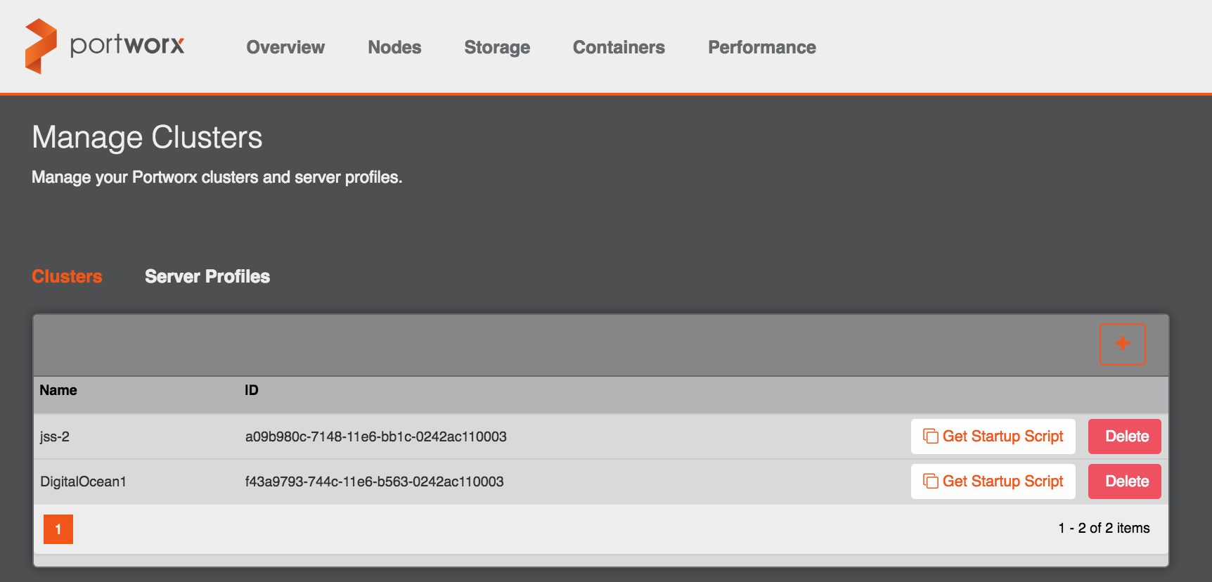
Task: Select the jss-2 cluster name
Action: tap(55, 436)
